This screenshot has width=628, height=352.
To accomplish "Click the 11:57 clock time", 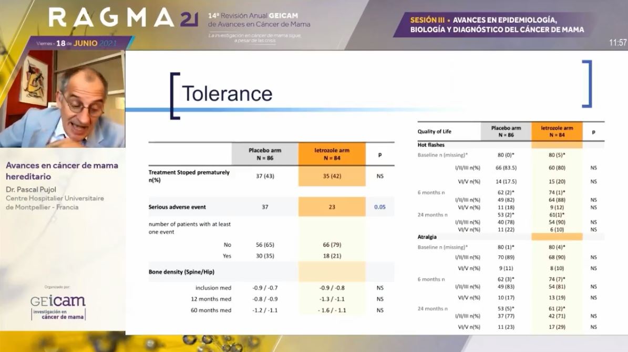I will click(x=617, y=43).
